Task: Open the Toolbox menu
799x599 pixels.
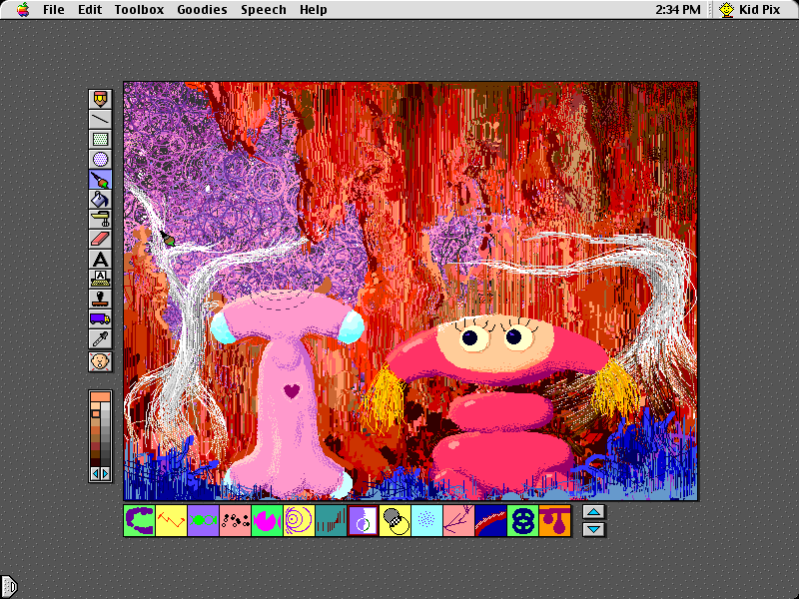Action: [x=139, y=10]
